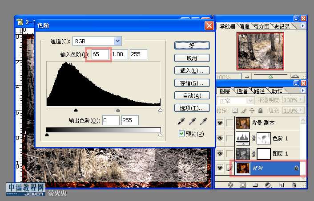
Task: Pick the white point eyedropper in Levels
Action: (203, 121)
